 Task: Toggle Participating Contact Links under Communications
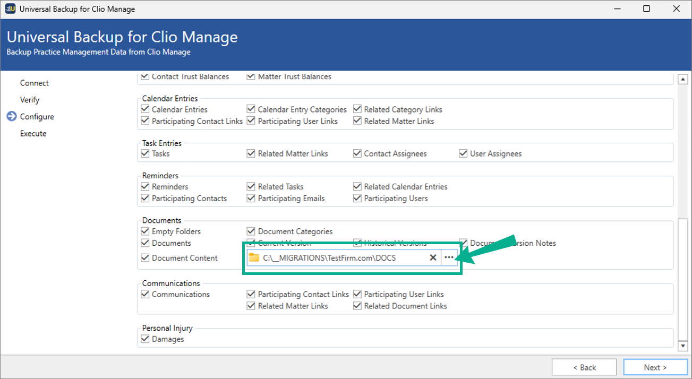click(251, 294)
